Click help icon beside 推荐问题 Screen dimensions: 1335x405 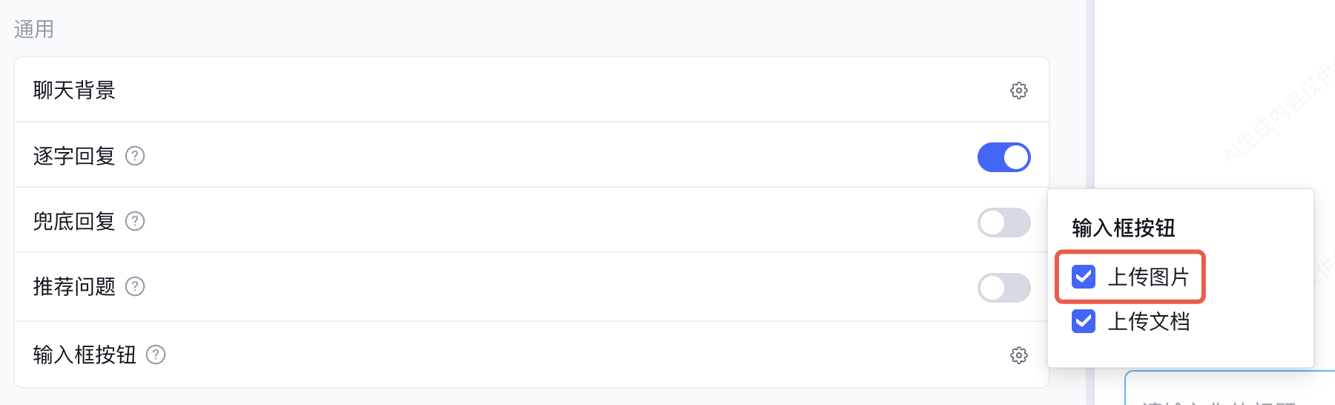[135, 286]
